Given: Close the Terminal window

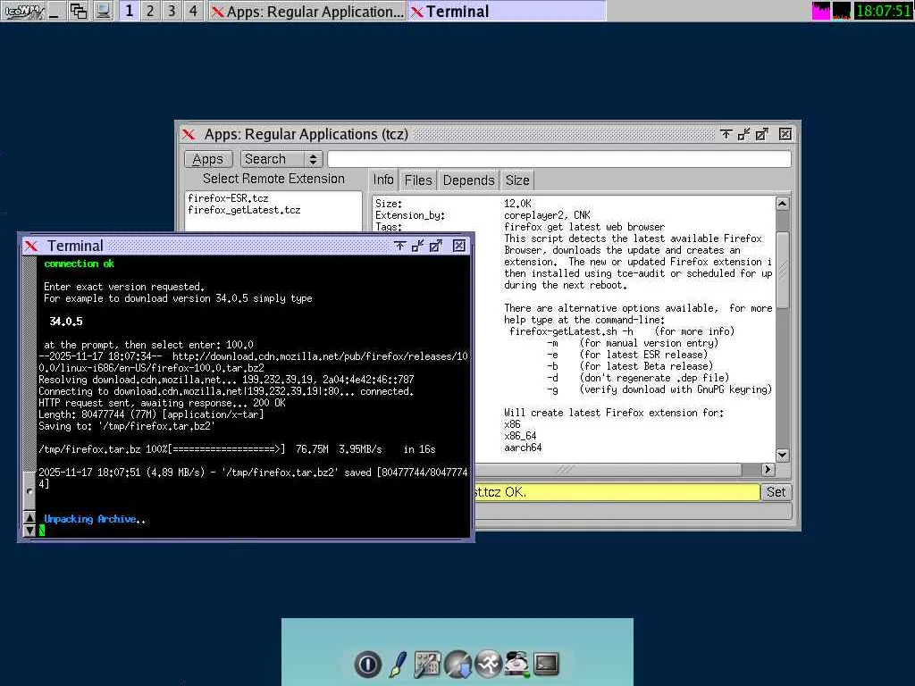Looking at the screenshot, I should pos(459,246).
